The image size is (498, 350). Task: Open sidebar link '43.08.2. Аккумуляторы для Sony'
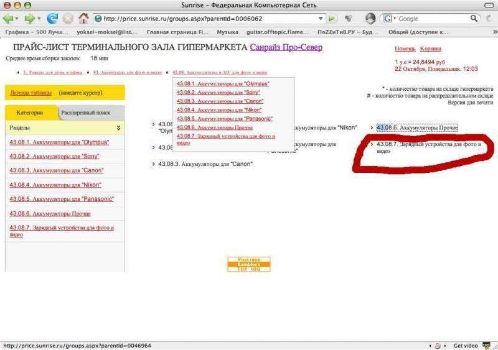coord(54,156)
